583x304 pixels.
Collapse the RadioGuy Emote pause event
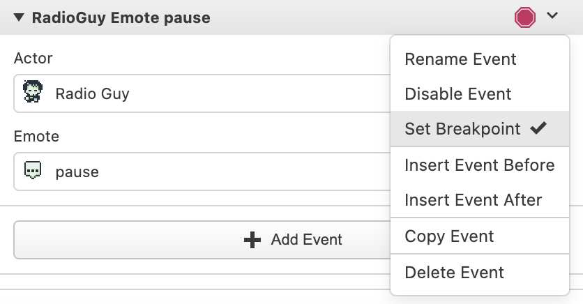[19, 17]
